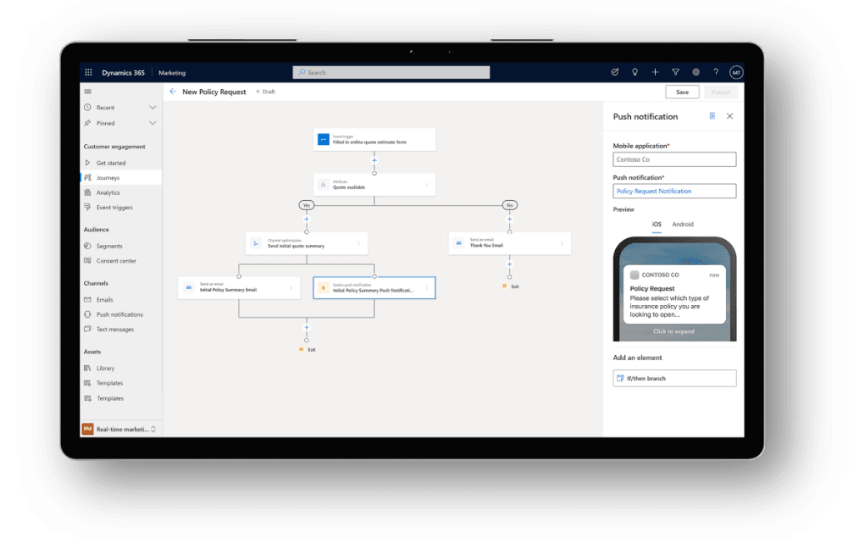Open the settings gear in top bar

[695, 72]
